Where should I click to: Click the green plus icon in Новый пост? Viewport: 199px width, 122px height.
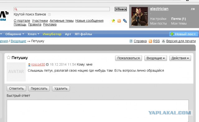click(x=172, y=34)
